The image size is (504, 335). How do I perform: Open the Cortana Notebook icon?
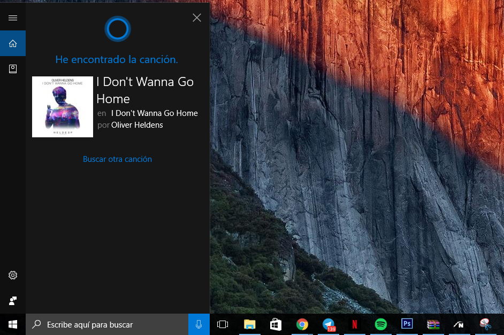coord(13,69)
